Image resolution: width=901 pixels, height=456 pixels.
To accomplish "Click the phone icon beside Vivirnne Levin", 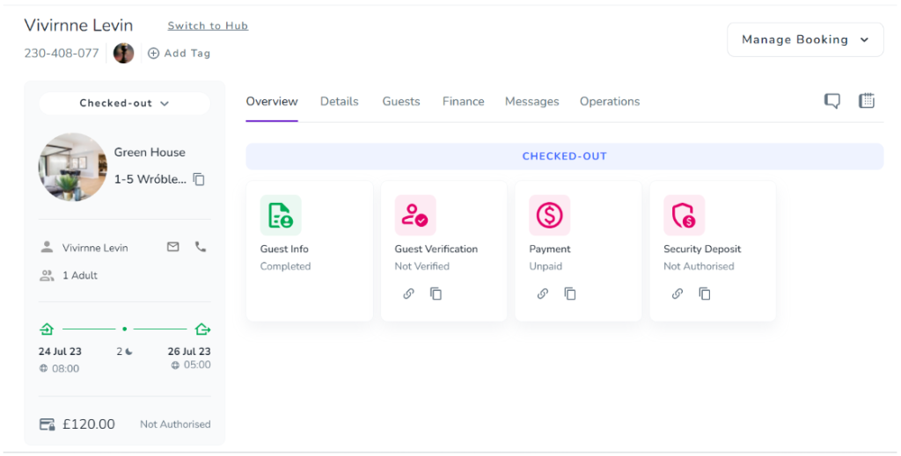I will 201,247.
